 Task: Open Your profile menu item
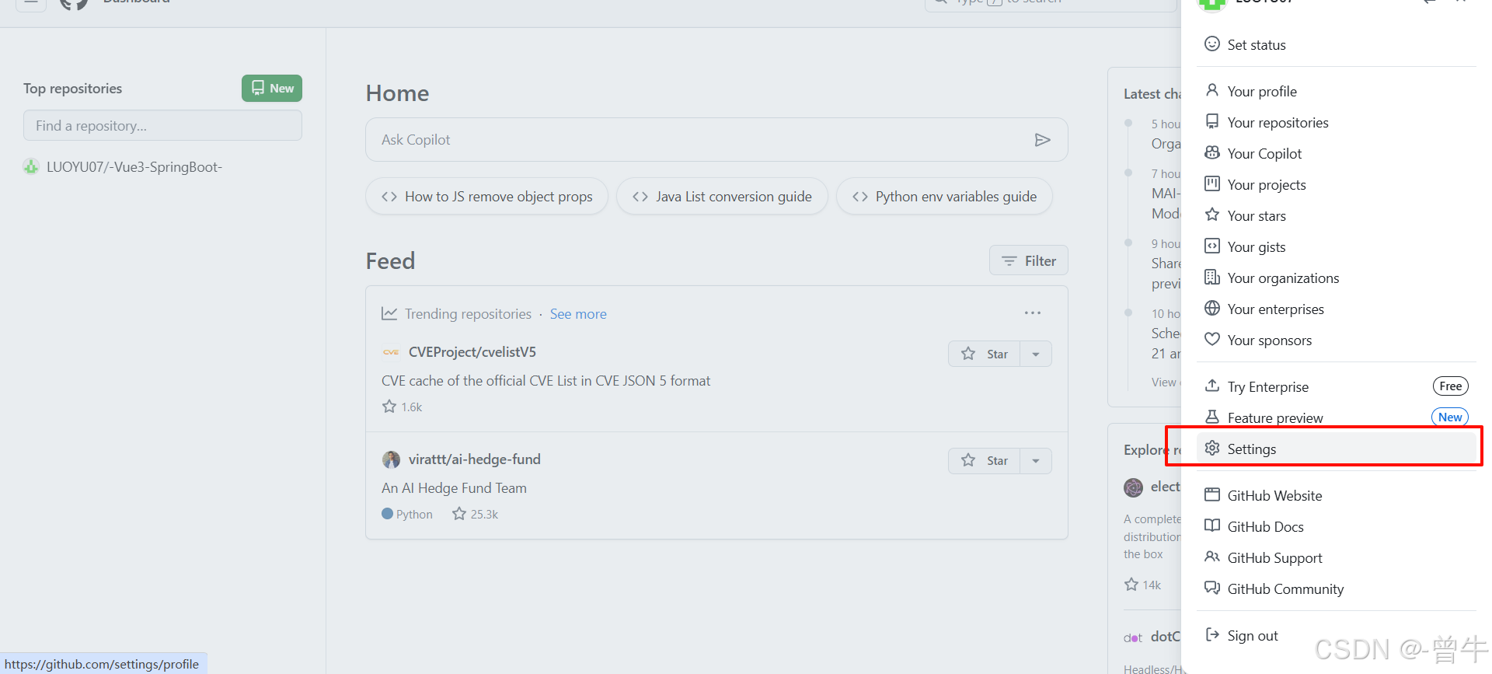click(x=1336, y=91)
